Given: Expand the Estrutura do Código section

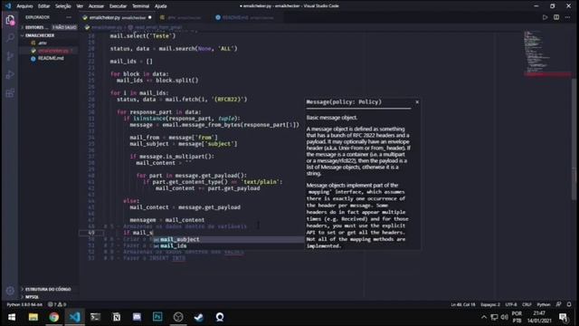Looking at the screenshot, I should tap(48, 289).
